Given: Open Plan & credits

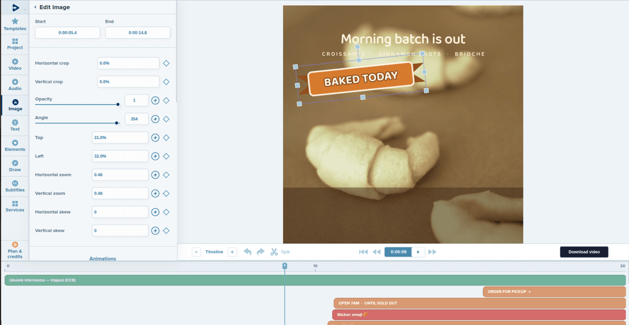Looking at the screenshot, I should tap(15, 250).
